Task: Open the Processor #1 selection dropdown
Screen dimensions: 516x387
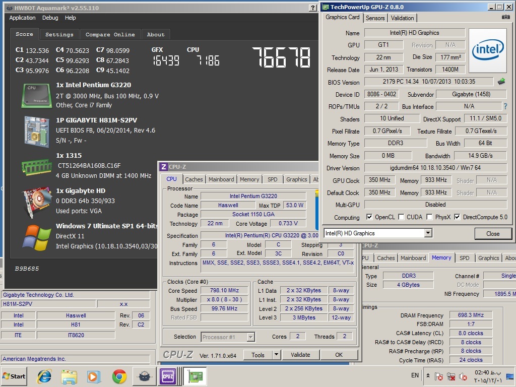Action: pyautogui.click(x=251, y=337)
